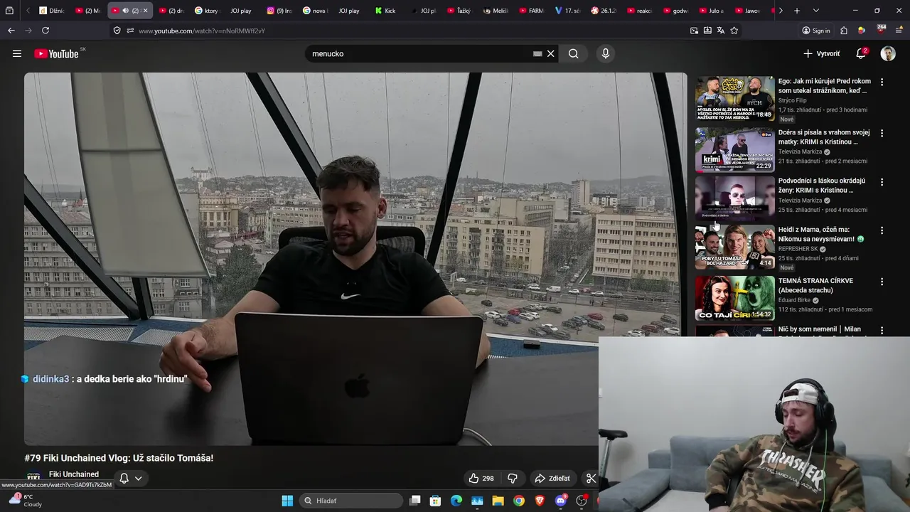The width and height of the screenshot is (910, 512).
Task: Share the video via Zdieľať
Action: [552, 479]
